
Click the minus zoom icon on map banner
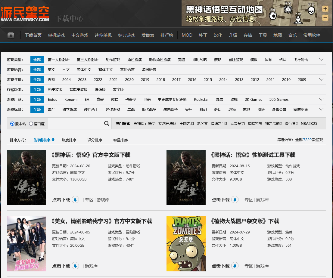(x=325, y=18)
